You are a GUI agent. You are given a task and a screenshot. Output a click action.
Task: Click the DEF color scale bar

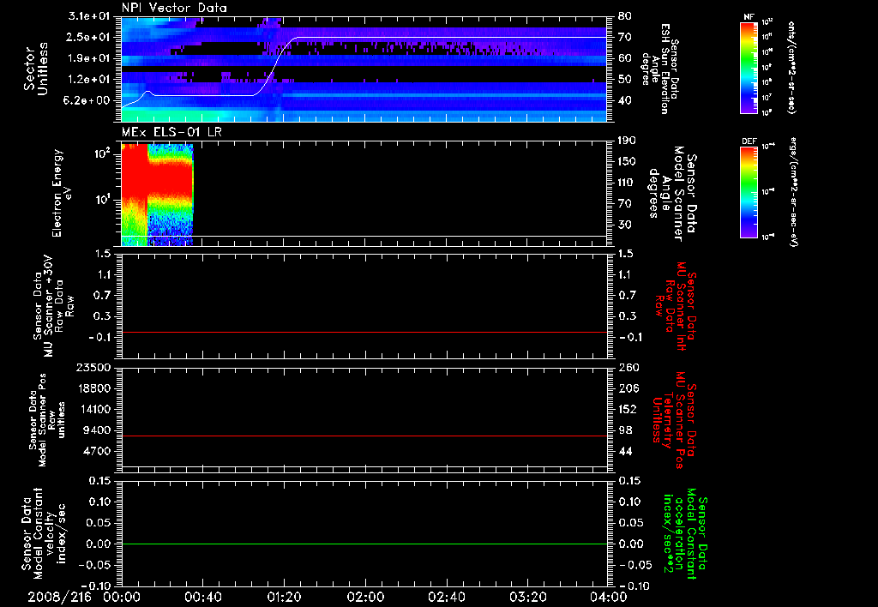(749, 193)
